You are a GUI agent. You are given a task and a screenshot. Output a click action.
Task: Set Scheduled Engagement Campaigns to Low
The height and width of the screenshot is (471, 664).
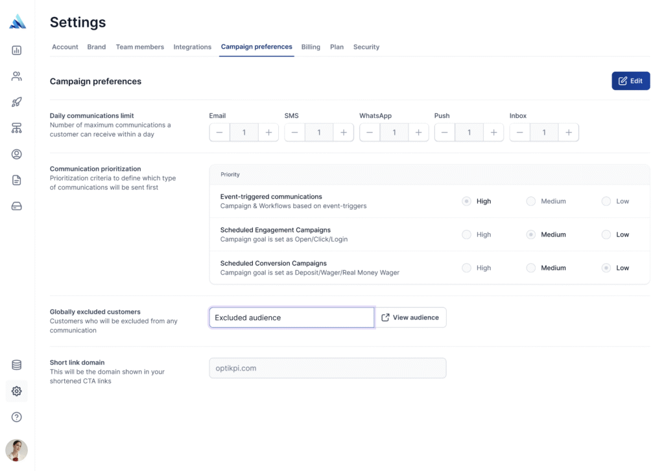606,235
